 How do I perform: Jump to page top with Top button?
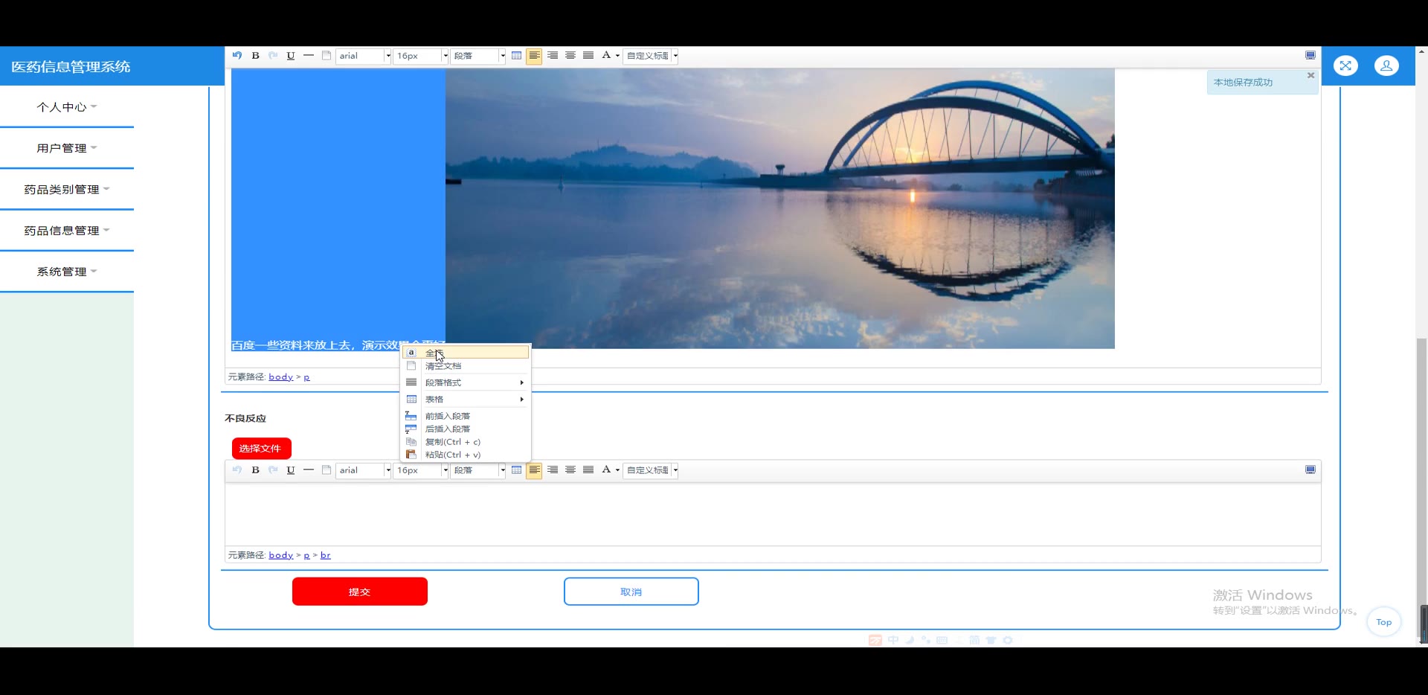pos(1384,622)
